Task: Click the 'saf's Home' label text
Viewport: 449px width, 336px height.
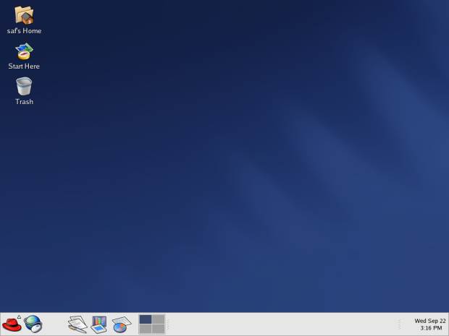Action: (25, 31)
